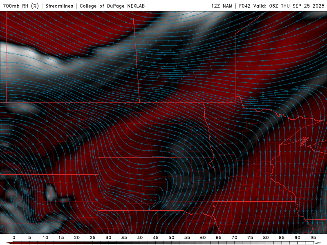Click the 'Streamlines' label in header
This screenshot has height=245, width=327.
pyautogui.click(x=59, y=6)
